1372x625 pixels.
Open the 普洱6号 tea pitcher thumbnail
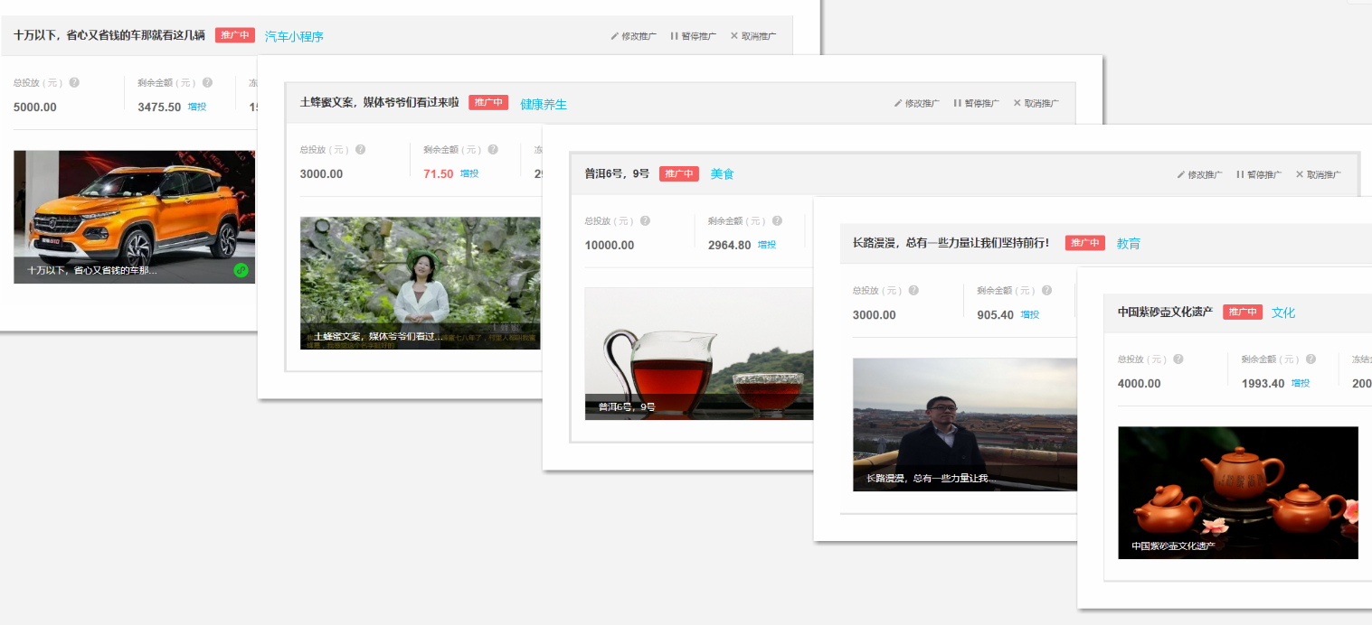tap(699, 354)
